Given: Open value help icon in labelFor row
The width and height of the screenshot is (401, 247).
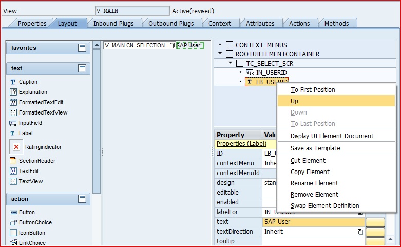Looking at the screenshot, I should pyautogui.click(x=360, y=212).
